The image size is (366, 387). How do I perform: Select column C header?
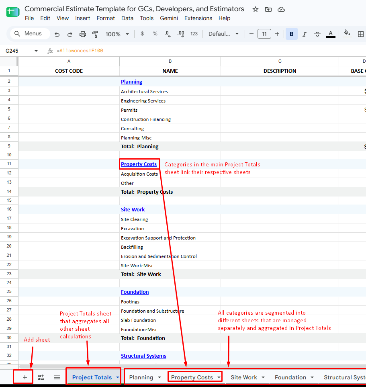[x=280, y=61]
